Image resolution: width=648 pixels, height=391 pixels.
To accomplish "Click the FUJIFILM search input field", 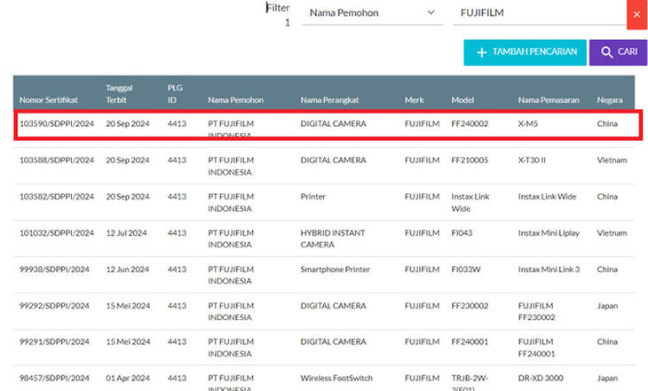I will pos(540,12).
